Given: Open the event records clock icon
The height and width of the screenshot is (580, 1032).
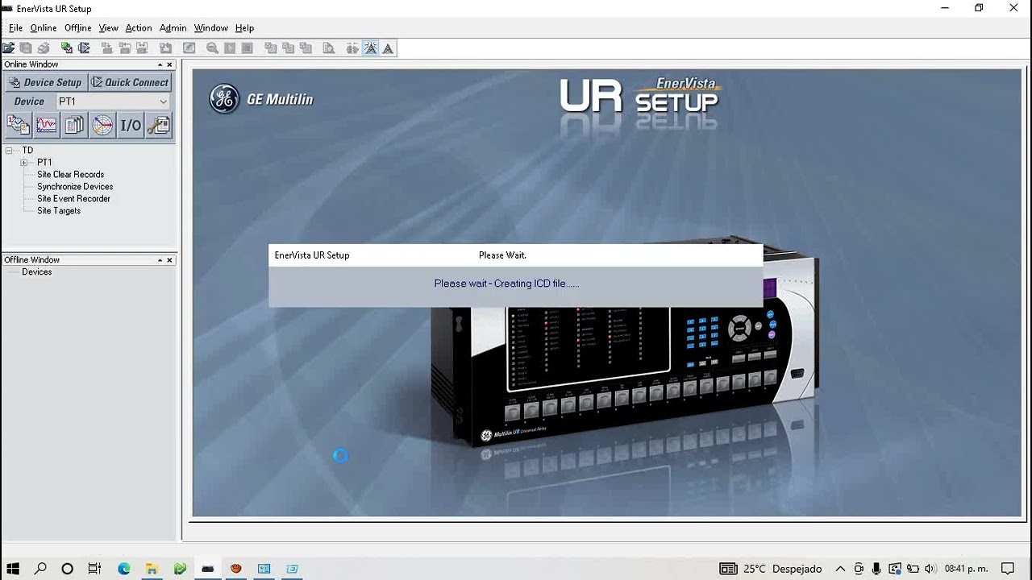Looking at the screenshot, I should click(x=19, y=125).
